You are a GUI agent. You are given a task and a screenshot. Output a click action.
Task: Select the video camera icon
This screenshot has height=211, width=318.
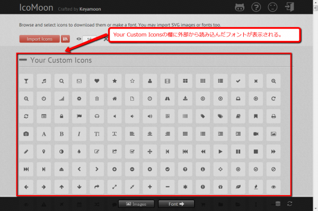pyautogui.click(x=256, y=134)
